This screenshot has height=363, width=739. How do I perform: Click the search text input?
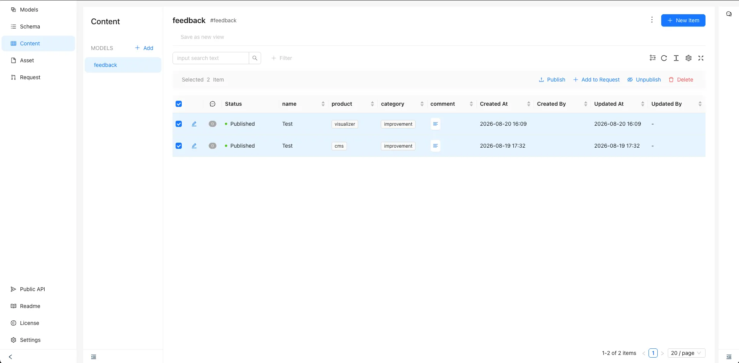[x=211, y=58]
